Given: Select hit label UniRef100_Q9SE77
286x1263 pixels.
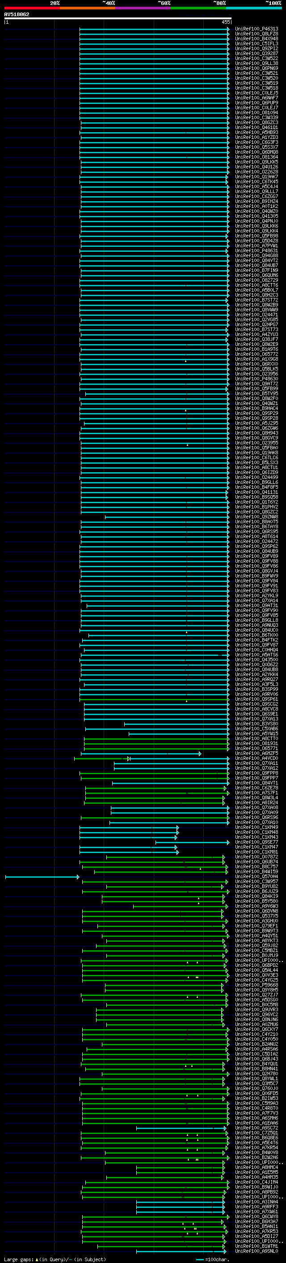Looking at the screenshot, I should click(256, 842).
